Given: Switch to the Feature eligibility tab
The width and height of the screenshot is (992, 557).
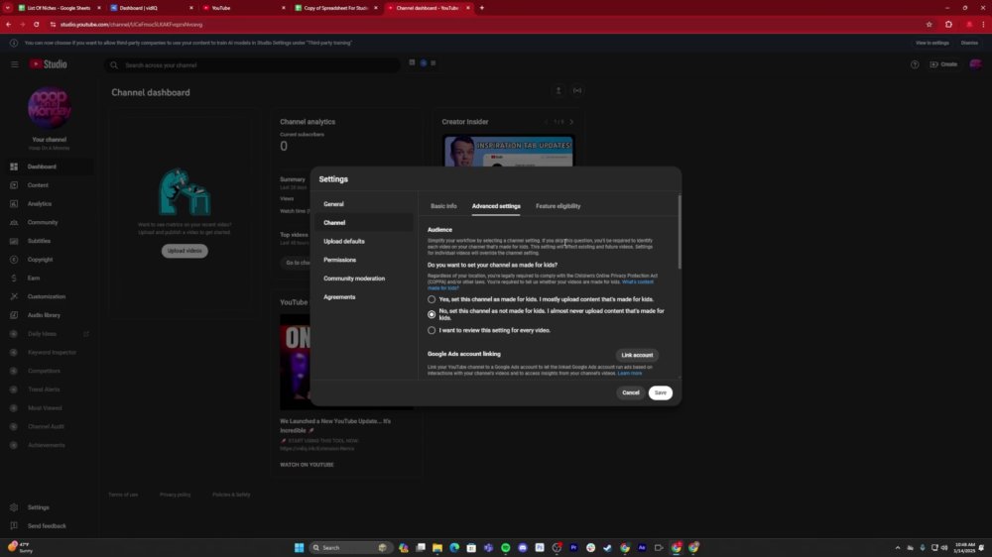Looking at the screenshot, I should [558, 206].
